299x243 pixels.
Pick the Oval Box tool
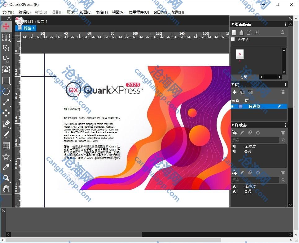pos(6,92)
